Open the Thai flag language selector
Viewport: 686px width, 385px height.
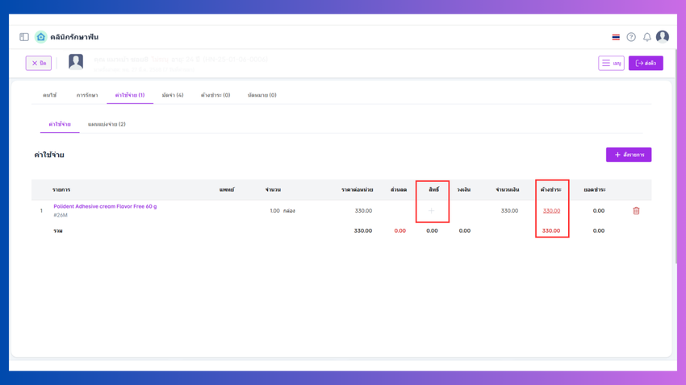616,37
